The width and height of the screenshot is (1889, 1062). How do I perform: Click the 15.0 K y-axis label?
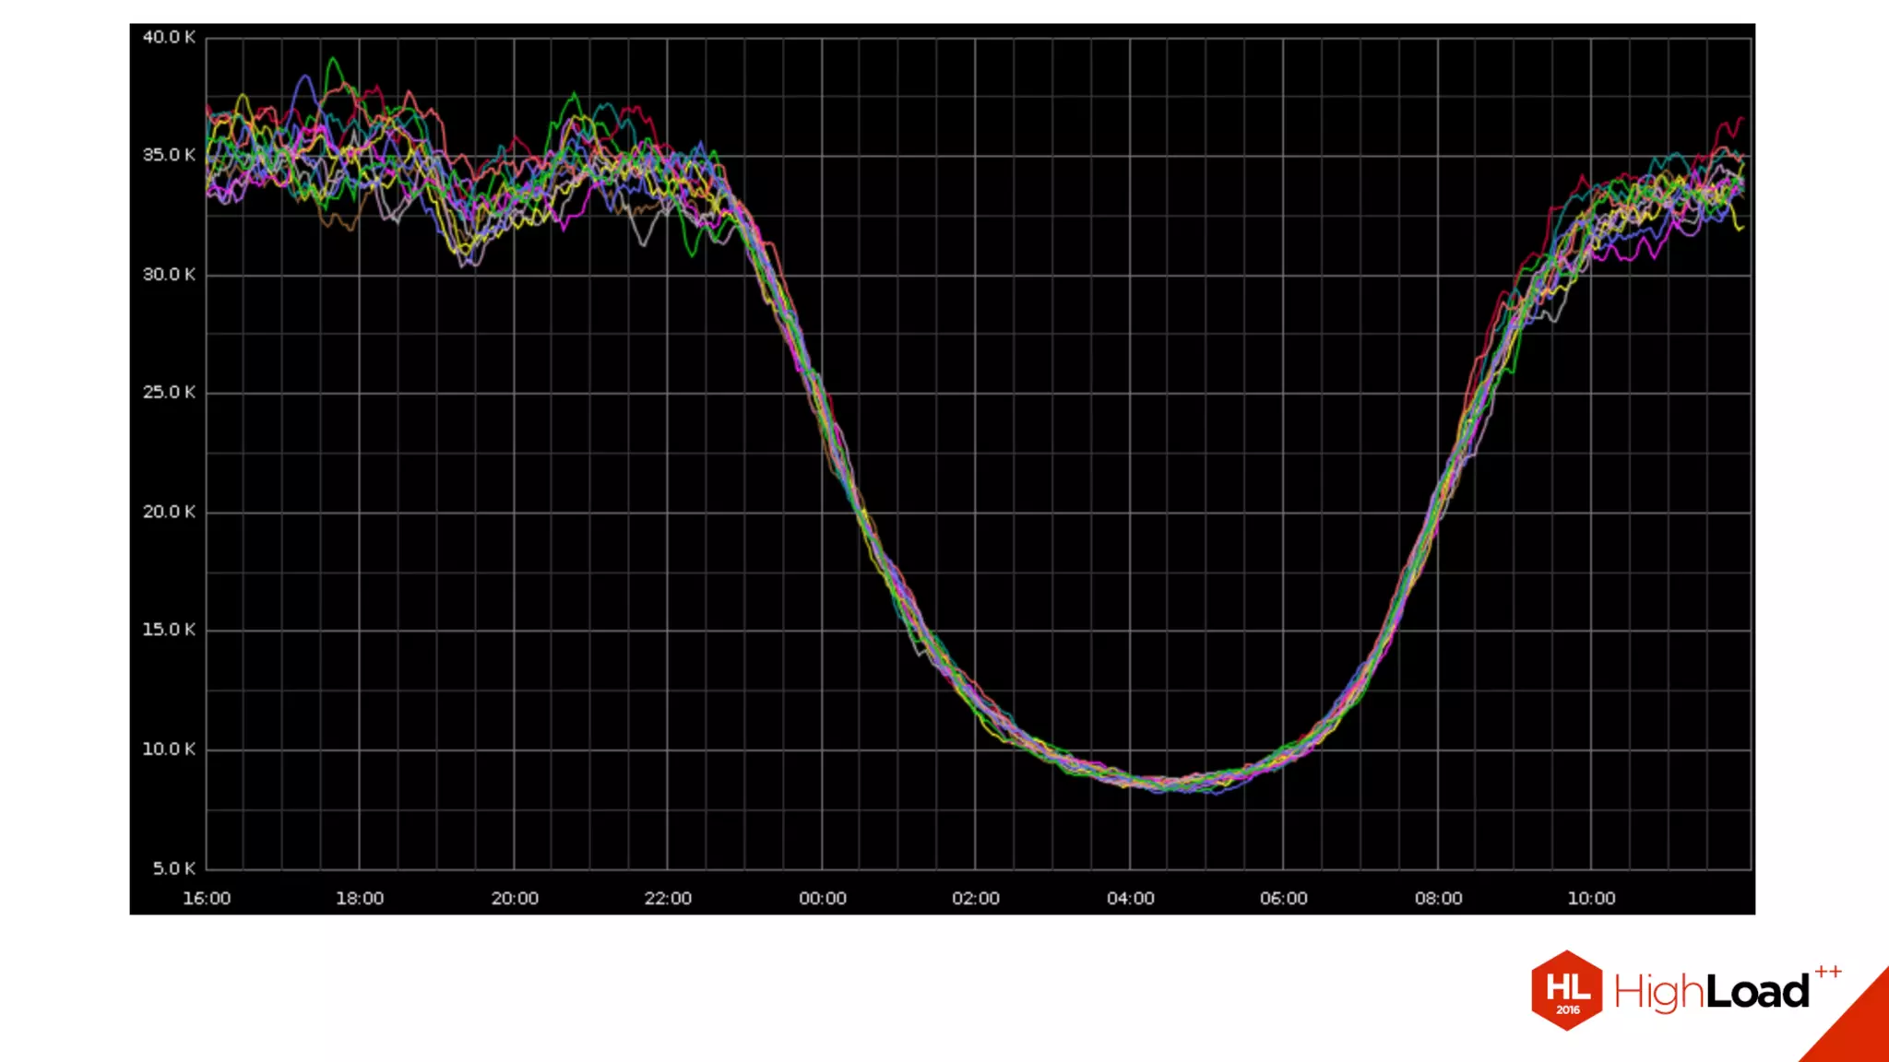(169, 630)
